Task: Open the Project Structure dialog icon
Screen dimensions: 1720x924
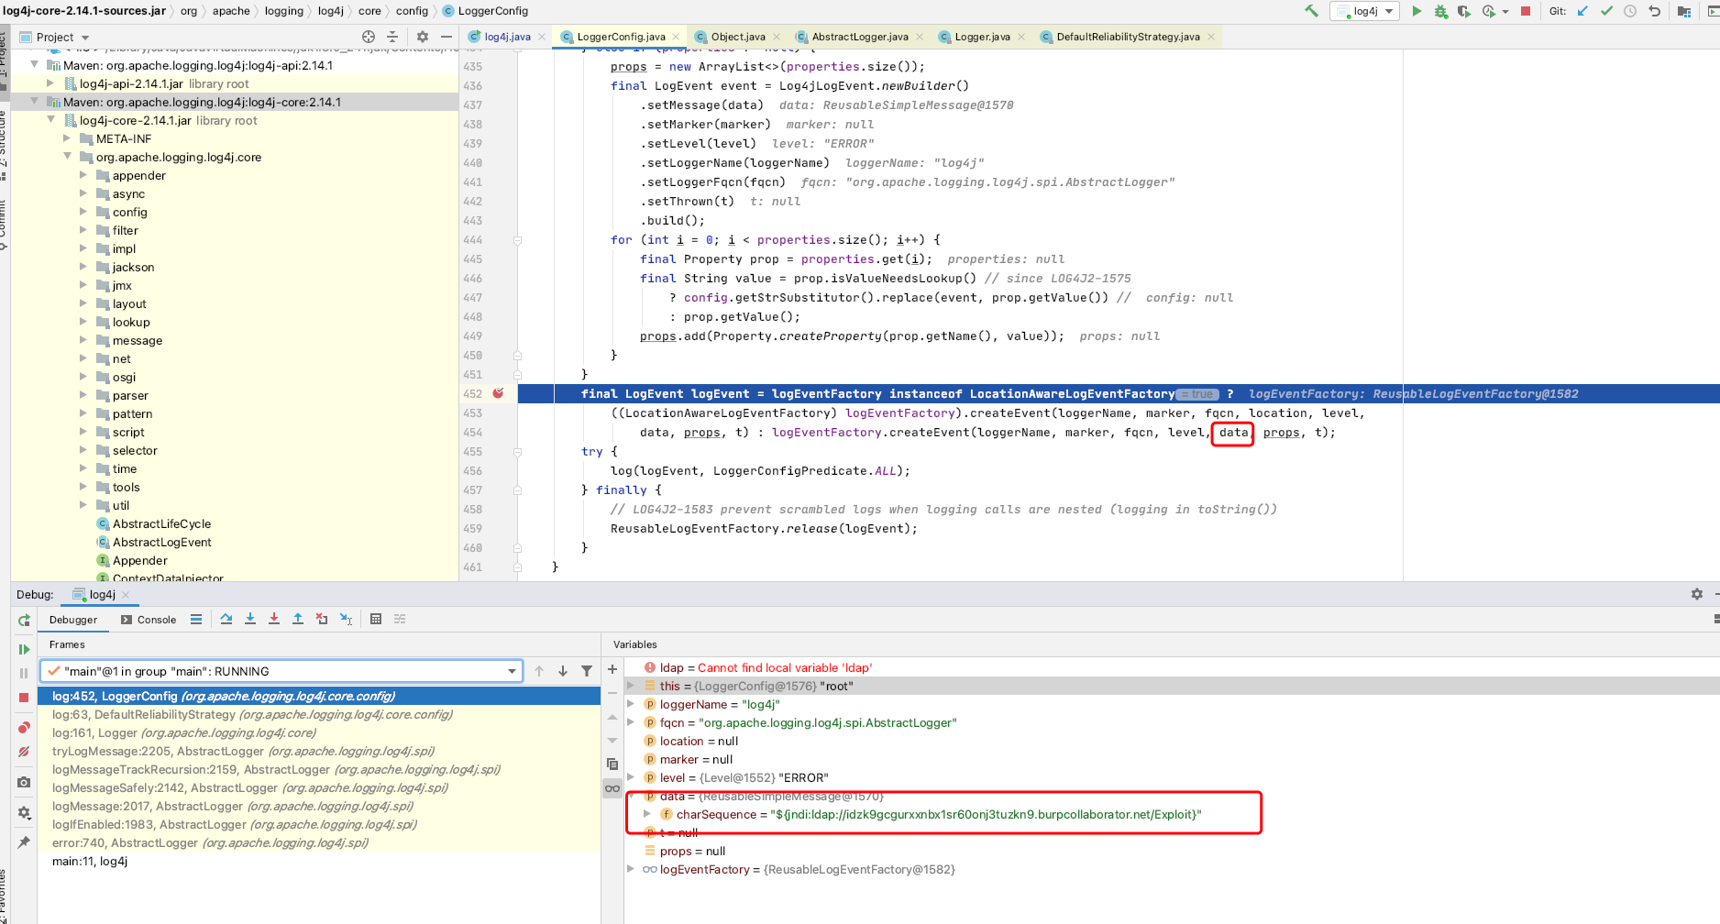Action: (1683, 11)
